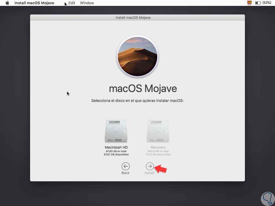Open the Apple menu
Screen dimensions: 275x206
tap(7, 3)
